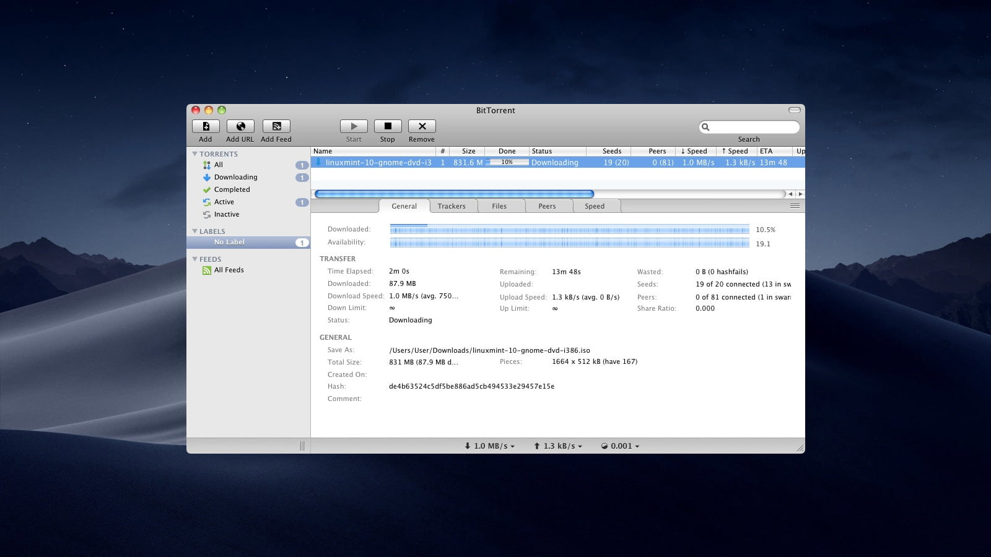Click the '87.9 MB' Downloaded value
Screen dimensions: 991x557
coord(403,283)
